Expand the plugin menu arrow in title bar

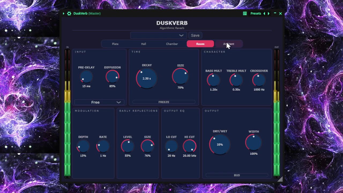[x=64, y=13]
